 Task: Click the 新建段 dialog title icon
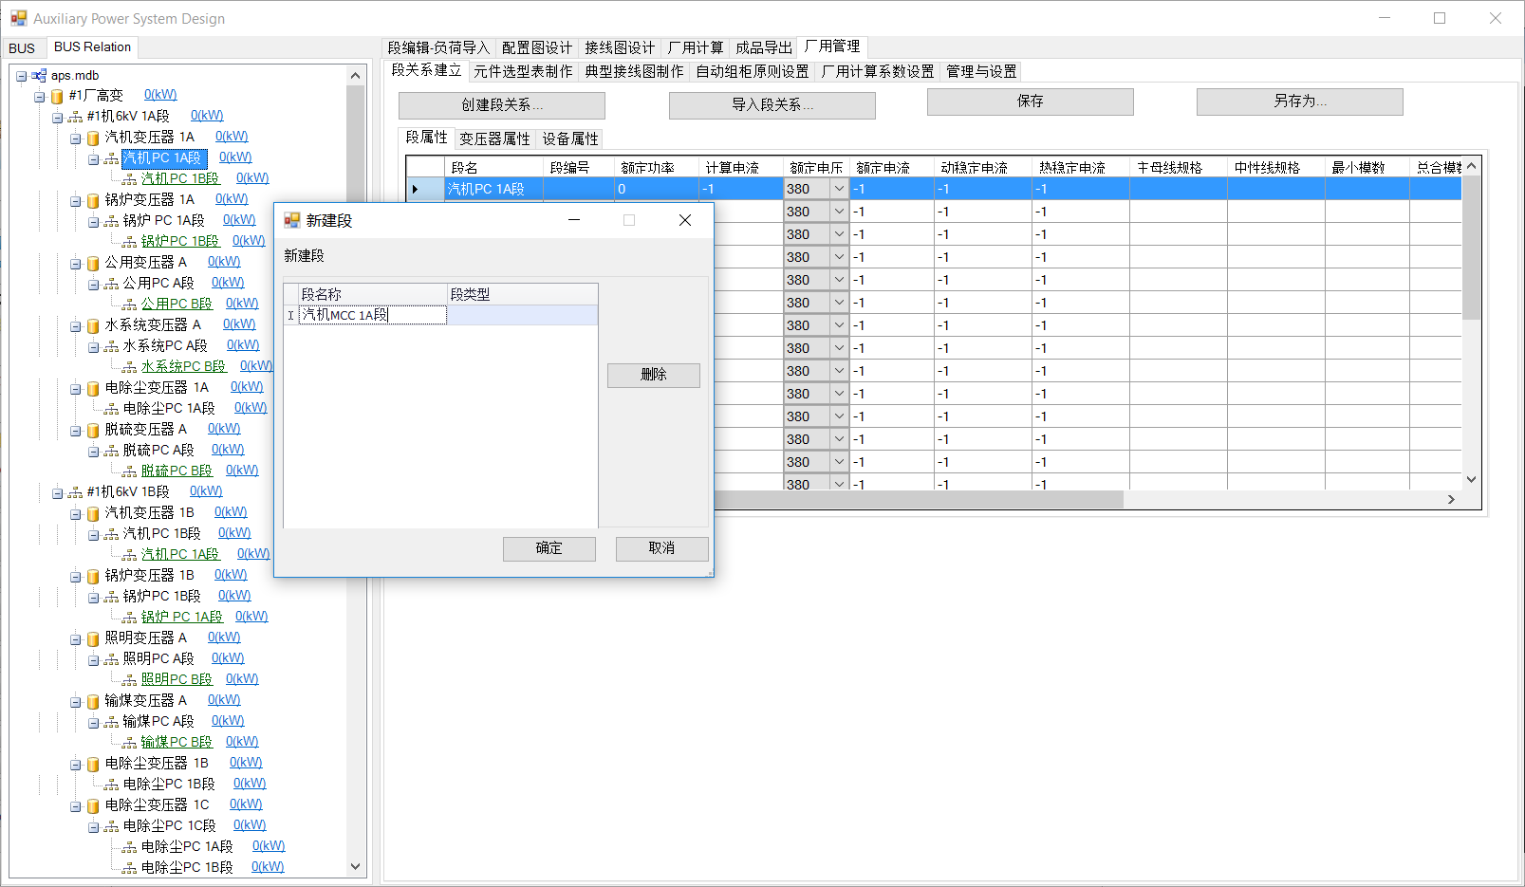[292, 220]
